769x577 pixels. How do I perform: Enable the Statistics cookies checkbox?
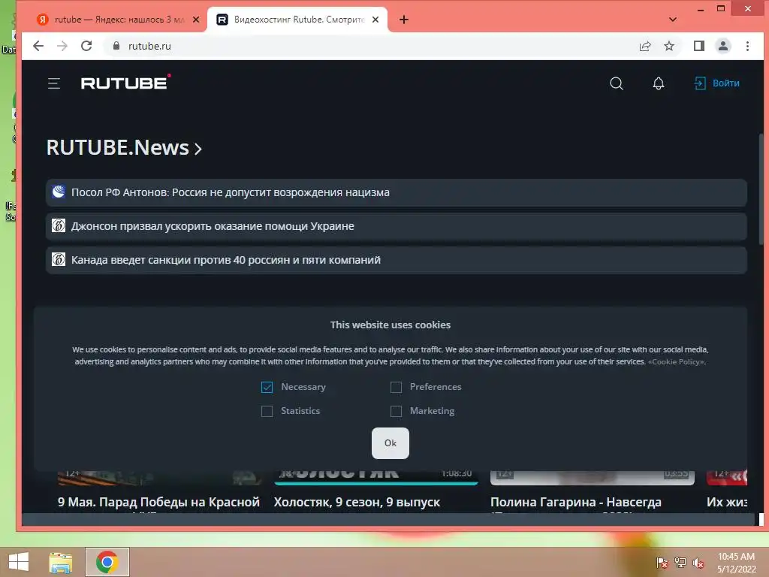tap(267, 411)
